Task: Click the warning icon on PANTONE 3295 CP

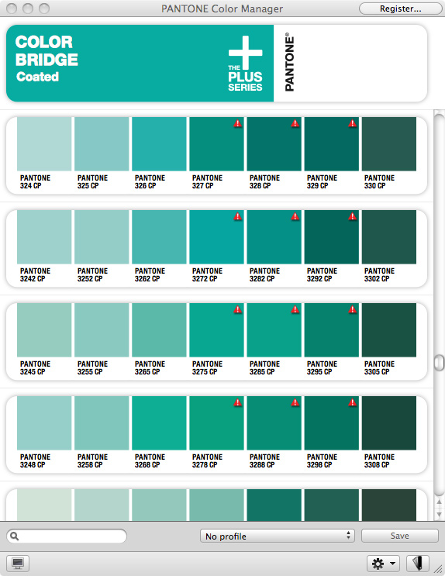Action: click(x=353, y=309)
